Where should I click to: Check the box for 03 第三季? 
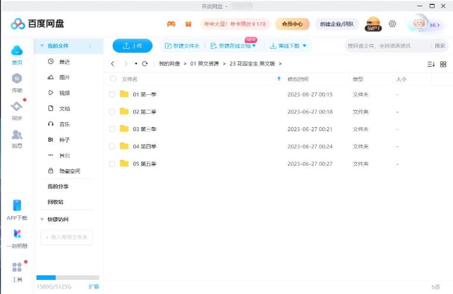tap(112, 129)
